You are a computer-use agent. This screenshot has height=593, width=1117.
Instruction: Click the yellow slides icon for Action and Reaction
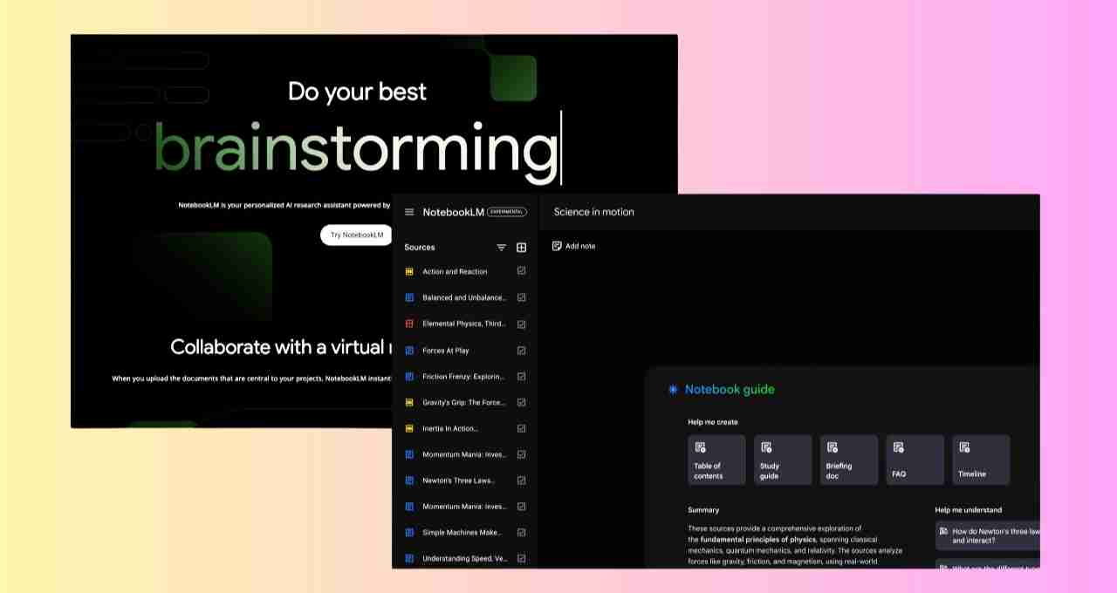coord(409,271)
